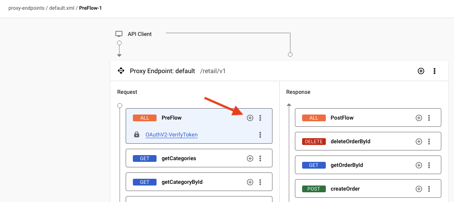454x202 pixels.
Task: Click the POST badge on createOrder
Action: (x=314, y=189)
